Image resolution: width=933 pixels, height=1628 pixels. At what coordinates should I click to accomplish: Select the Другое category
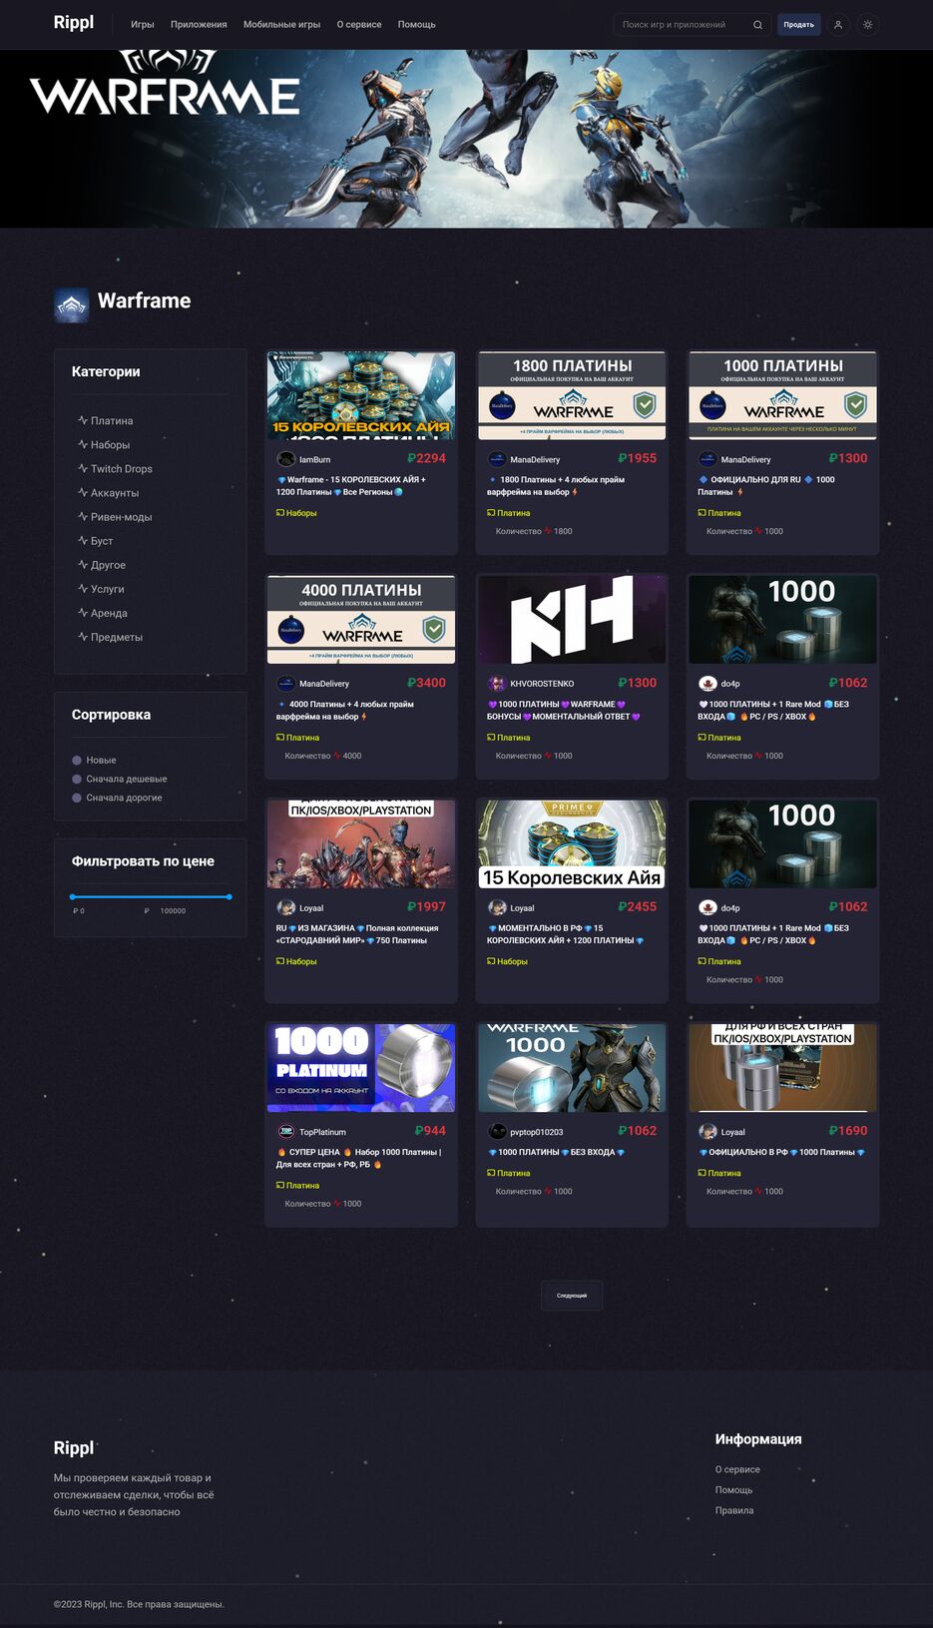101,564
